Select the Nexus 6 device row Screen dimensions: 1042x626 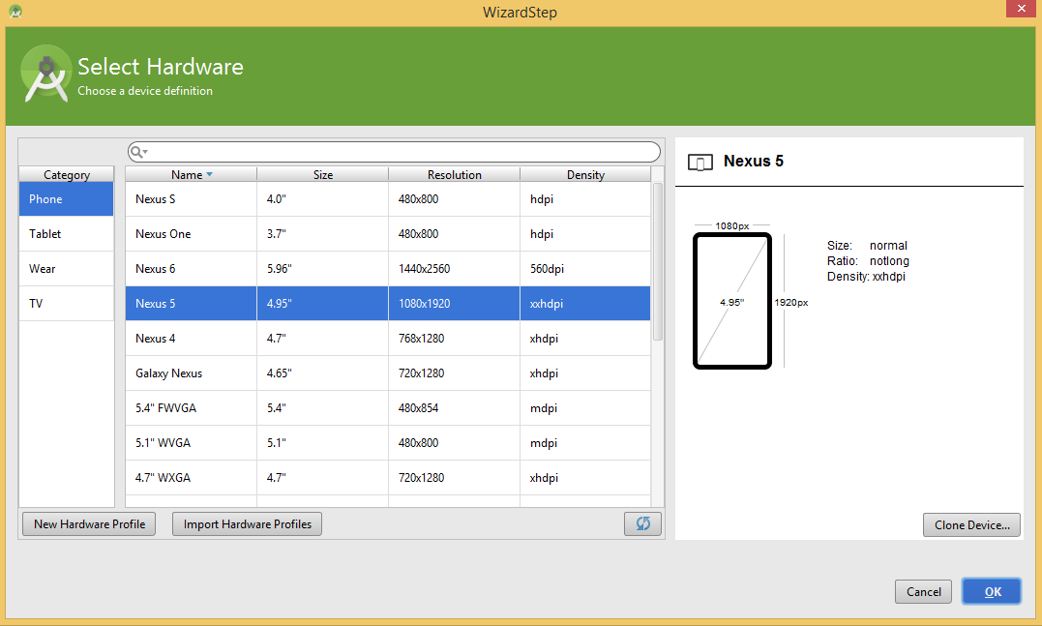point(388,268)
